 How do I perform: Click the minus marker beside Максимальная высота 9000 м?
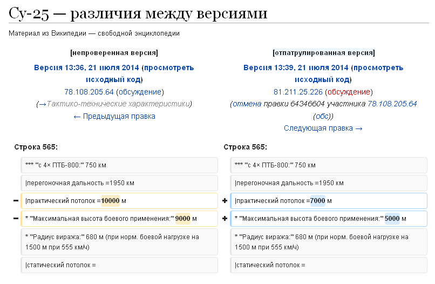pos(16,219)
